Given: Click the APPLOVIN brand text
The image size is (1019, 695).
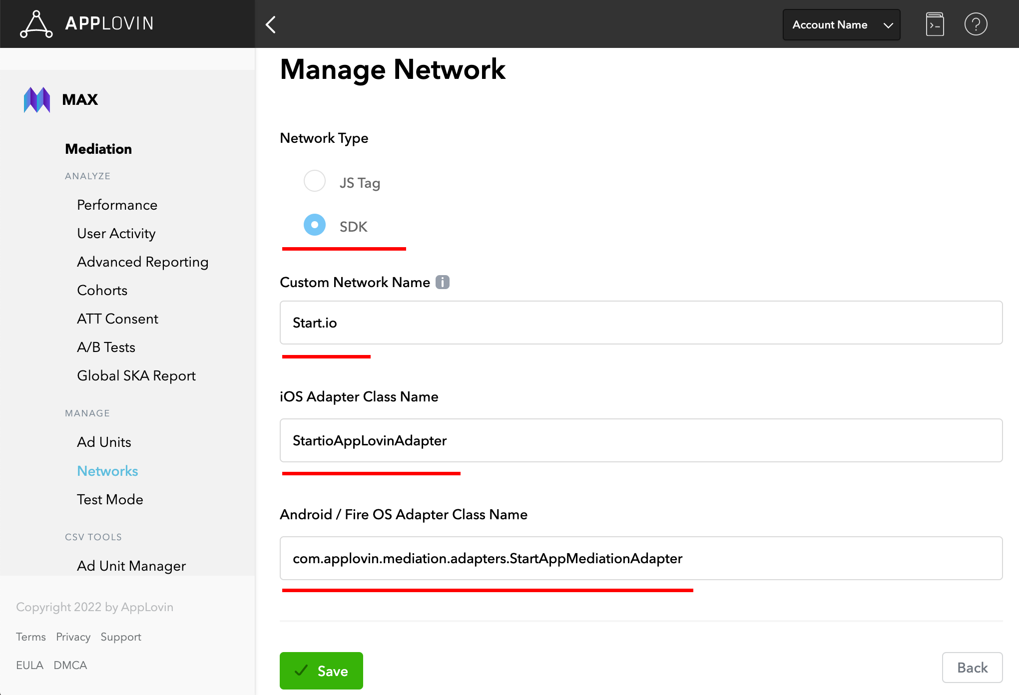Looking at the screenshot, I should [x=109, y=23].
